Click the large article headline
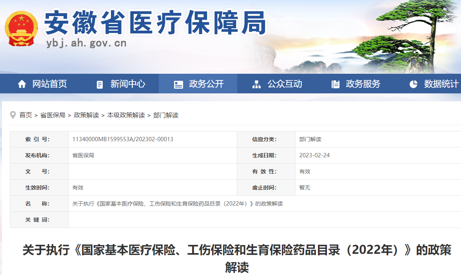 tap(237, 258)
